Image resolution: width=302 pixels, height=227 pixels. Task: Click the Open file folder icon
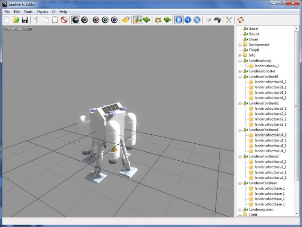point(16,20)
